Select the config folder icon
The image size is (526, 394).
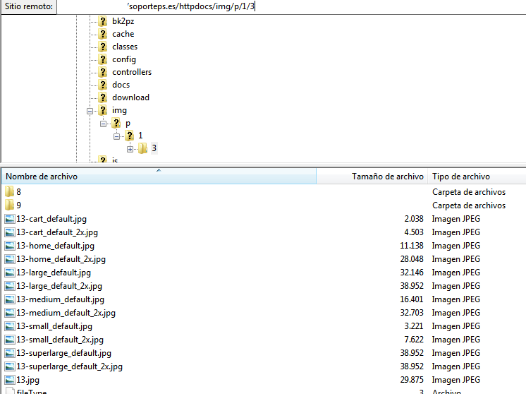coord(103,59)
